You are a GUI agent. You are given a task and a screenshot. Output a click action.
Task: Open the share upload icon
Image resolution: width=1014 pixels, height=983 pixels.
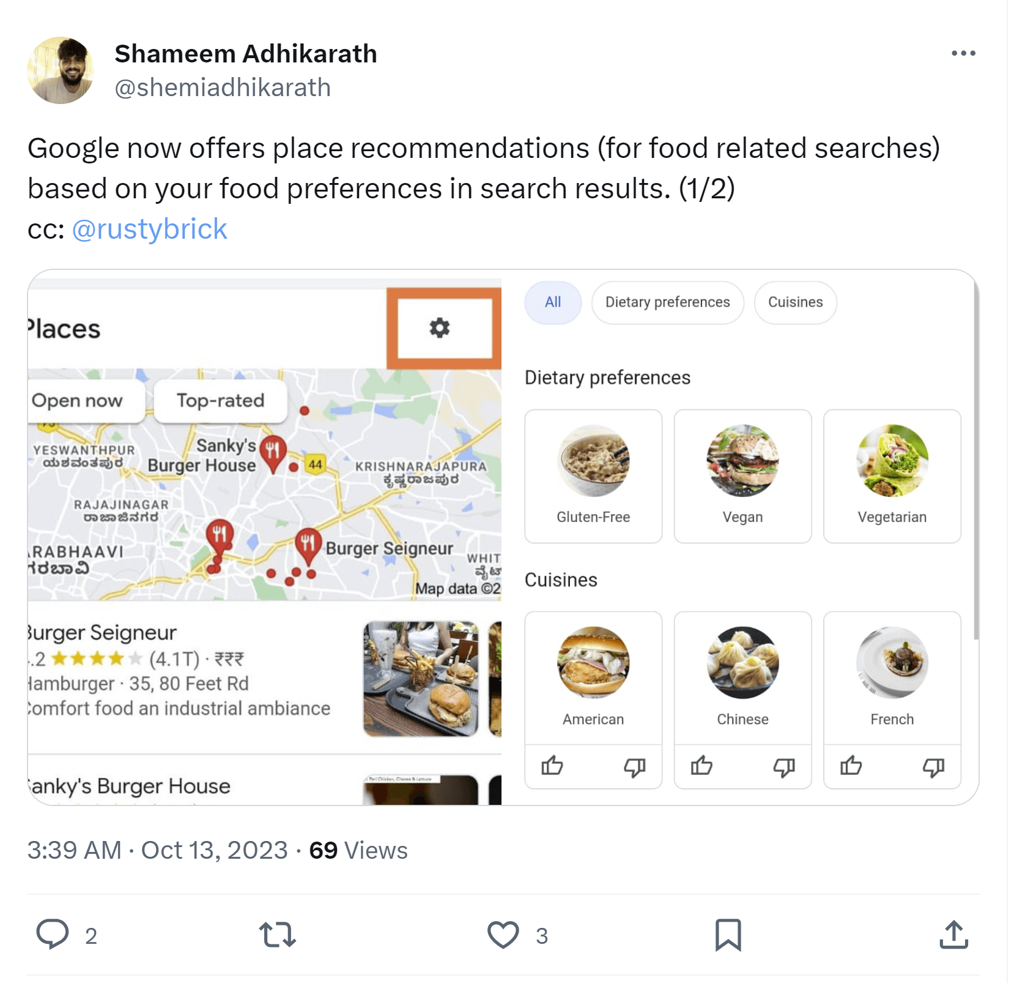coord(953,935)
